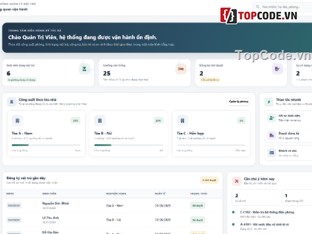Click the student ID badge in Nguyễn Đức Minh row
The height and width of the screenshot is (234, 312).
[x=14, y=205]
